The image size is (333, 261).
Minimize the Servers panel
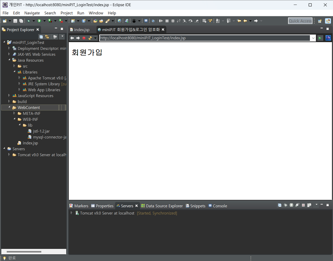[x=321, y=205]
